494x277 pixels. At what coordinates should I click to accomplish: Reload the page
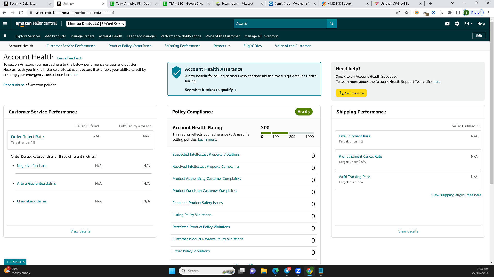click(21, 13)
